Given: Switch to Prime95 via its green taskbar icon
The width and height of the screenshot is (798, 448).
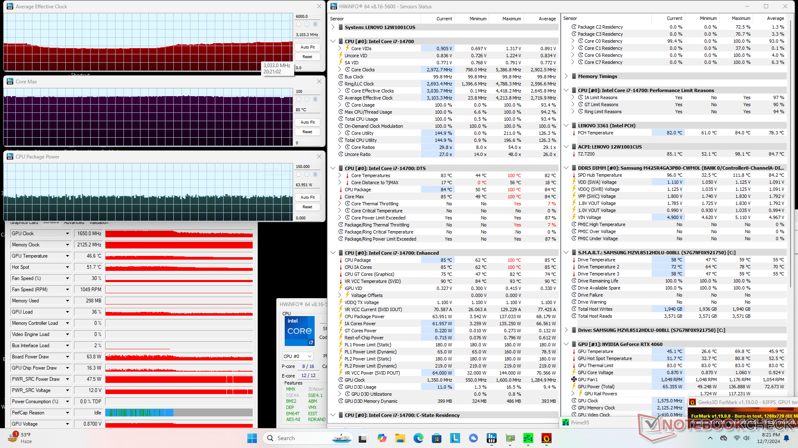Looking at the screenshot, I should [x=528, y=438].
